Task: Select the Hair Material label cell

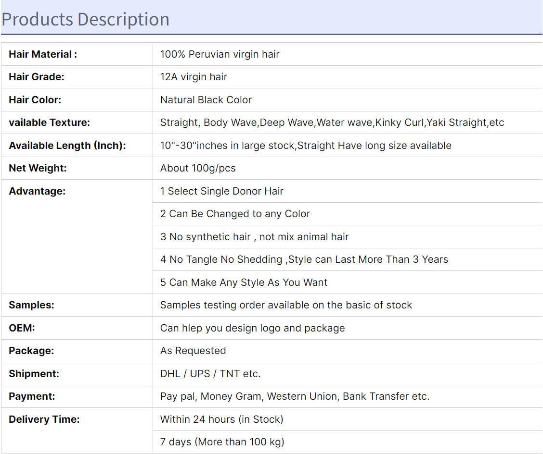Action: tap(77, 54)
